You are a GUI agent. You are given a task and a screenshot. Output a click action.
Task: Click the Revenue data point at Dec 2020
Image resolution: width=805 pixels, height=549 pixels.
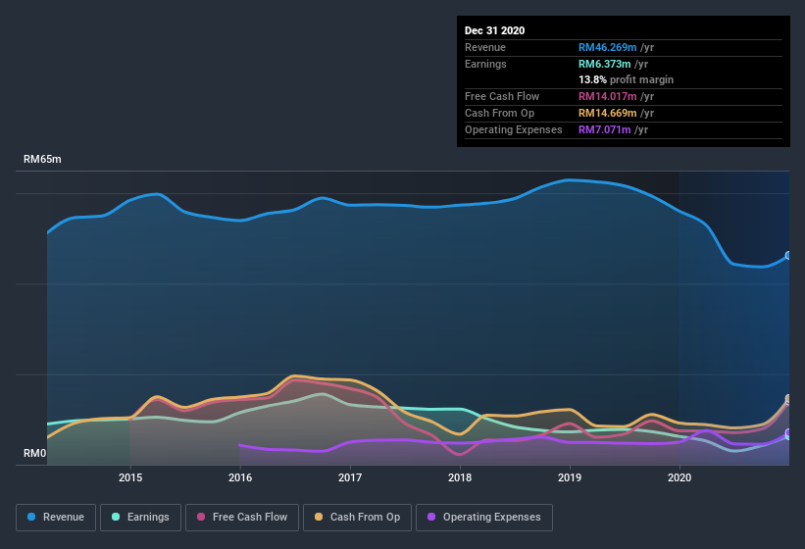[x=788, y=256]
